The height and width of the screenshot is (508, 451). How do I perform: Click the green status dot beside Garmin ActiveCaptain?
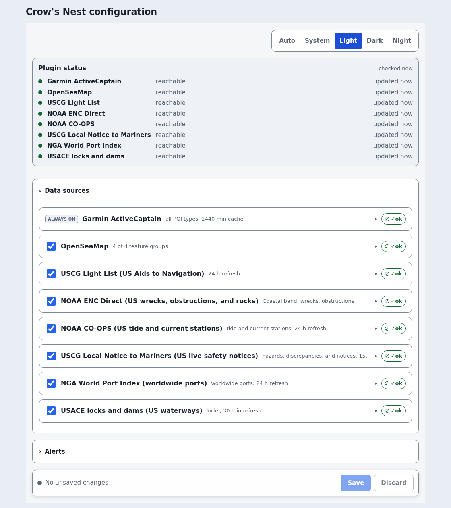(x=40, y=81)
